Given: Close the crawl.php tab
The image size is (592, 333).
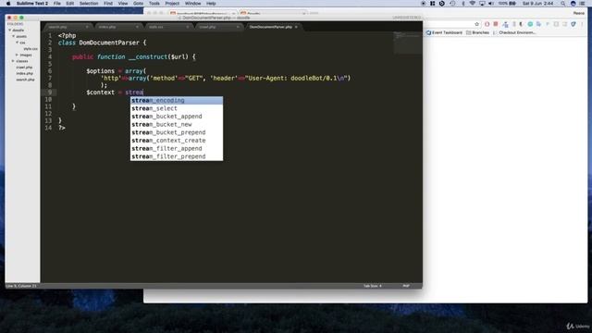Looking at the screenshot, I should [238, 27].
